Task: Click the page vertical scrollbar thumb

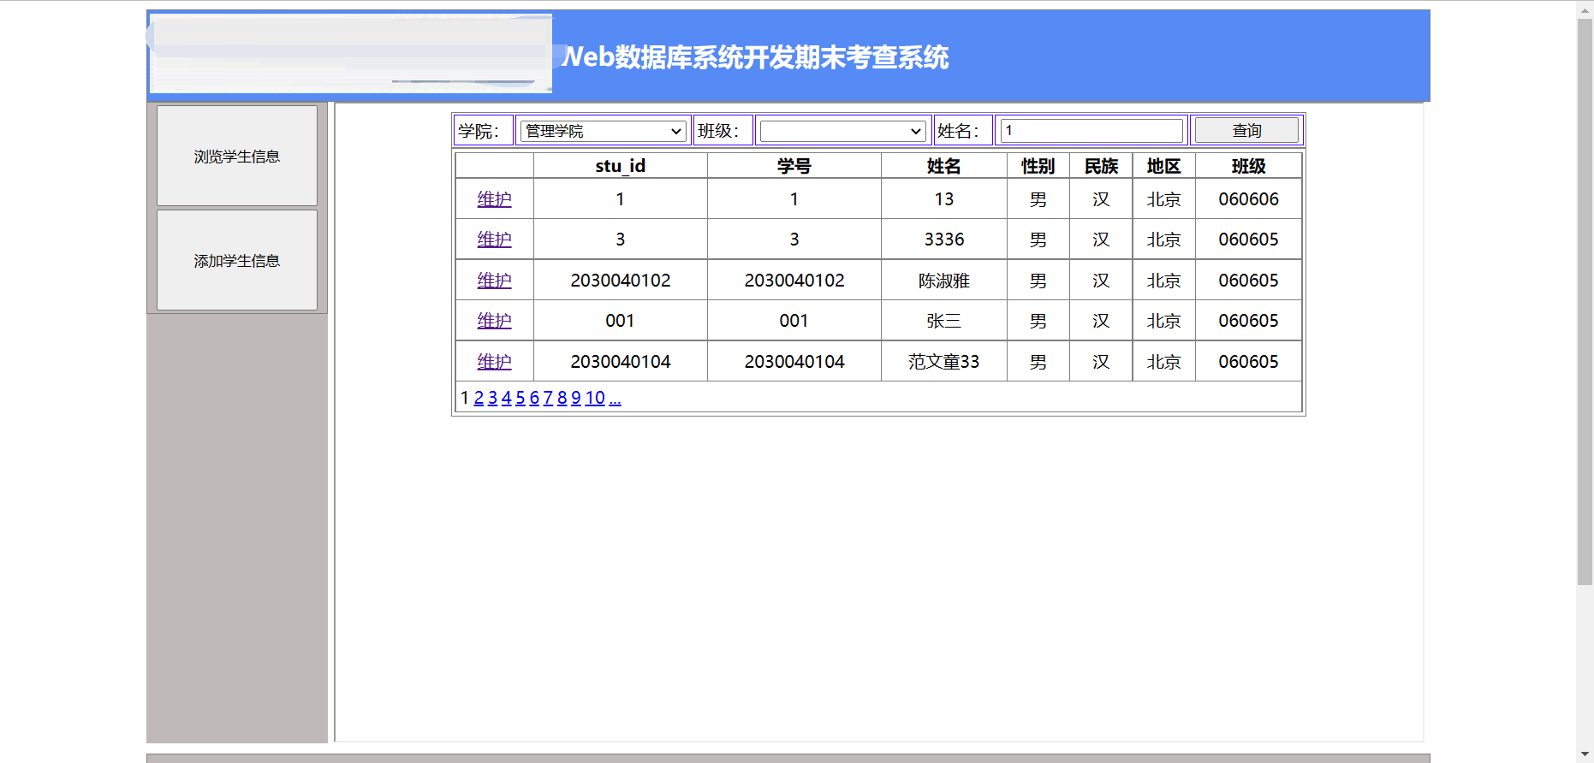Action: 1585,301
